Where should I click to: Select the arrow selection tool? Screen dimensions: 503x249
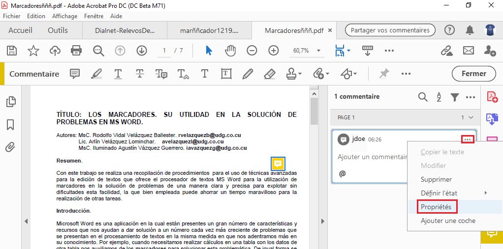[209, 51]
